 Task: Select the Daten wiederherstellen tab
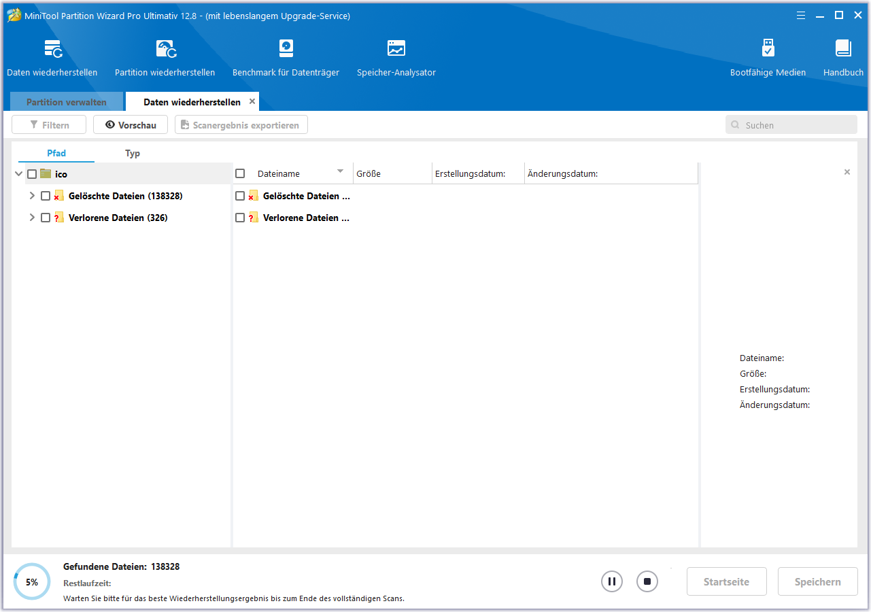pos(192,102)
